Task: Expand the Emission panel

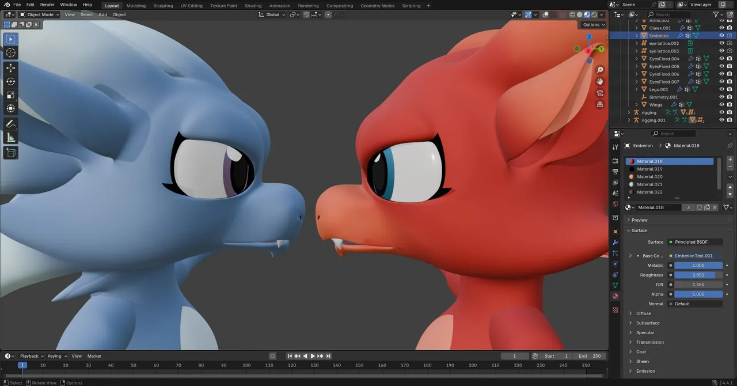Action: 645,371
